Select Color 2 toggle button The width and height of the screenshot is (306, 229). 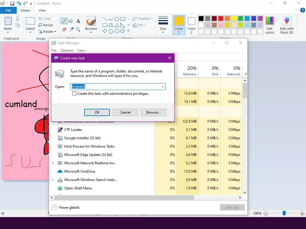[191, 25]
